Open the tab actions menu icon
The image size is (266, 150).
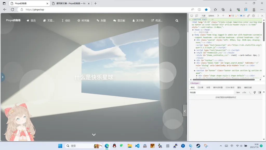(4, 3)
